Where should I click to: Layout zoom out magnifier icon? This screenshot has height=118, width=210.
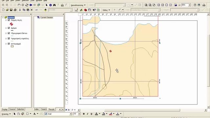point(150,5)
